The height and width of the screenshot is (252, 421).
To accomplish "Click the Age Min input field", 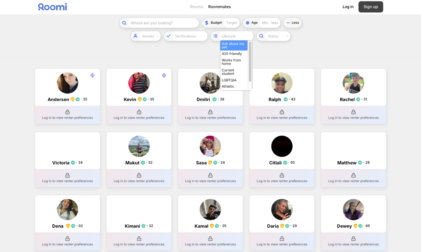I will coord(265,23).
